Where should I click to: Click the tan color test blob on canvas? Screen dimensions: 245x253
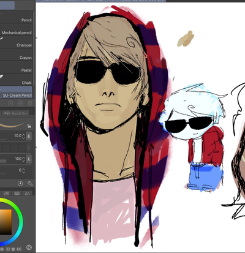click(186, 39)
